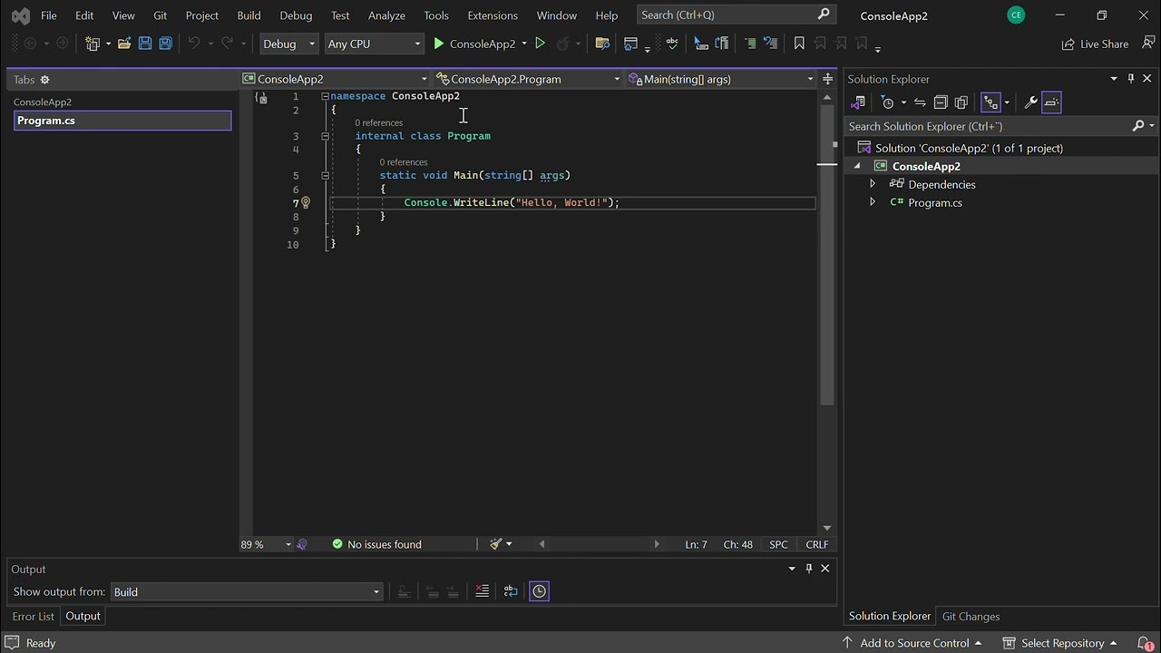
Task: Click the Save All toolbar icon
Action: pyautogui.click(x=165, y=44)
